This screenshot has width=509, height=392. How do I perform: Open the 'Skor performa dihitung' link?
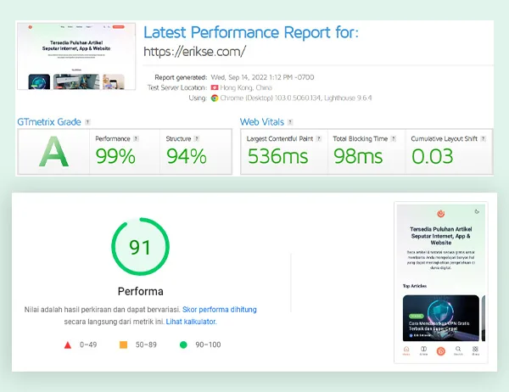220,310
